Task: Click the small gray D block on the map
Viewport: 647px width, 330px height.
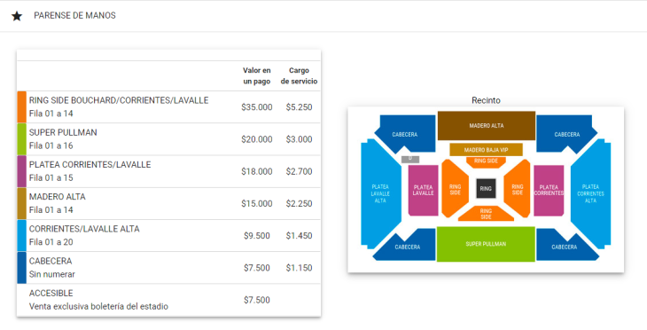Action: [410, 159]
